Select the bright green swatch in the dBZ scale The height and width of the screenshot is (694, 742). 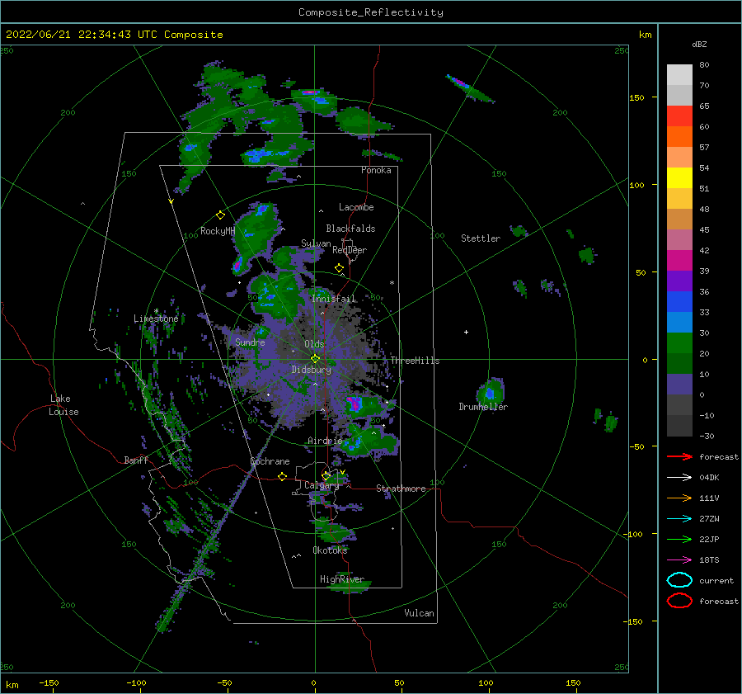point(679,342)
